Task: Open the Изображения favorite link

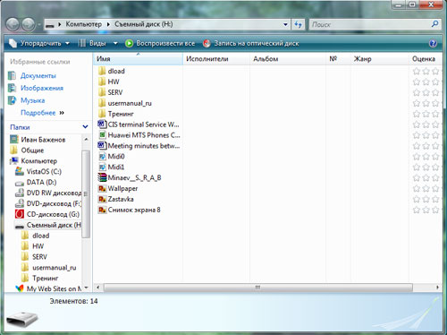Action: (42, 88)
